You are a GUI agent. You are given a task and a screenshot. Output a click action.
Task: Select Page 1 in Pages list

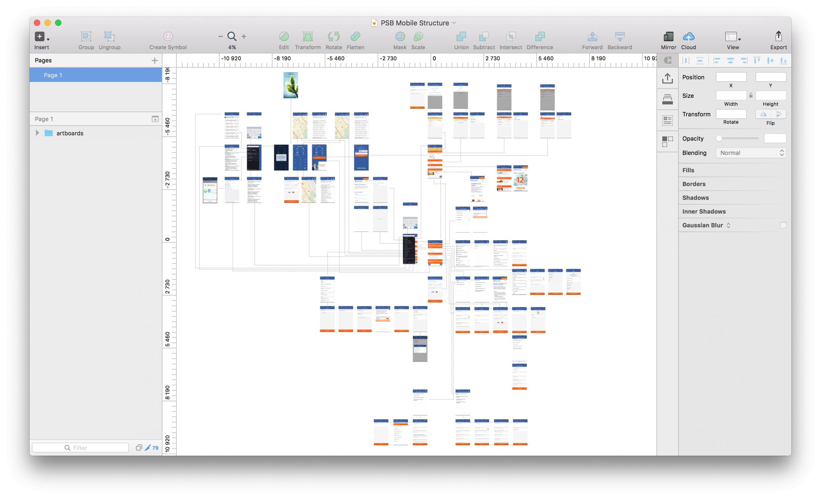coord(96,75)
